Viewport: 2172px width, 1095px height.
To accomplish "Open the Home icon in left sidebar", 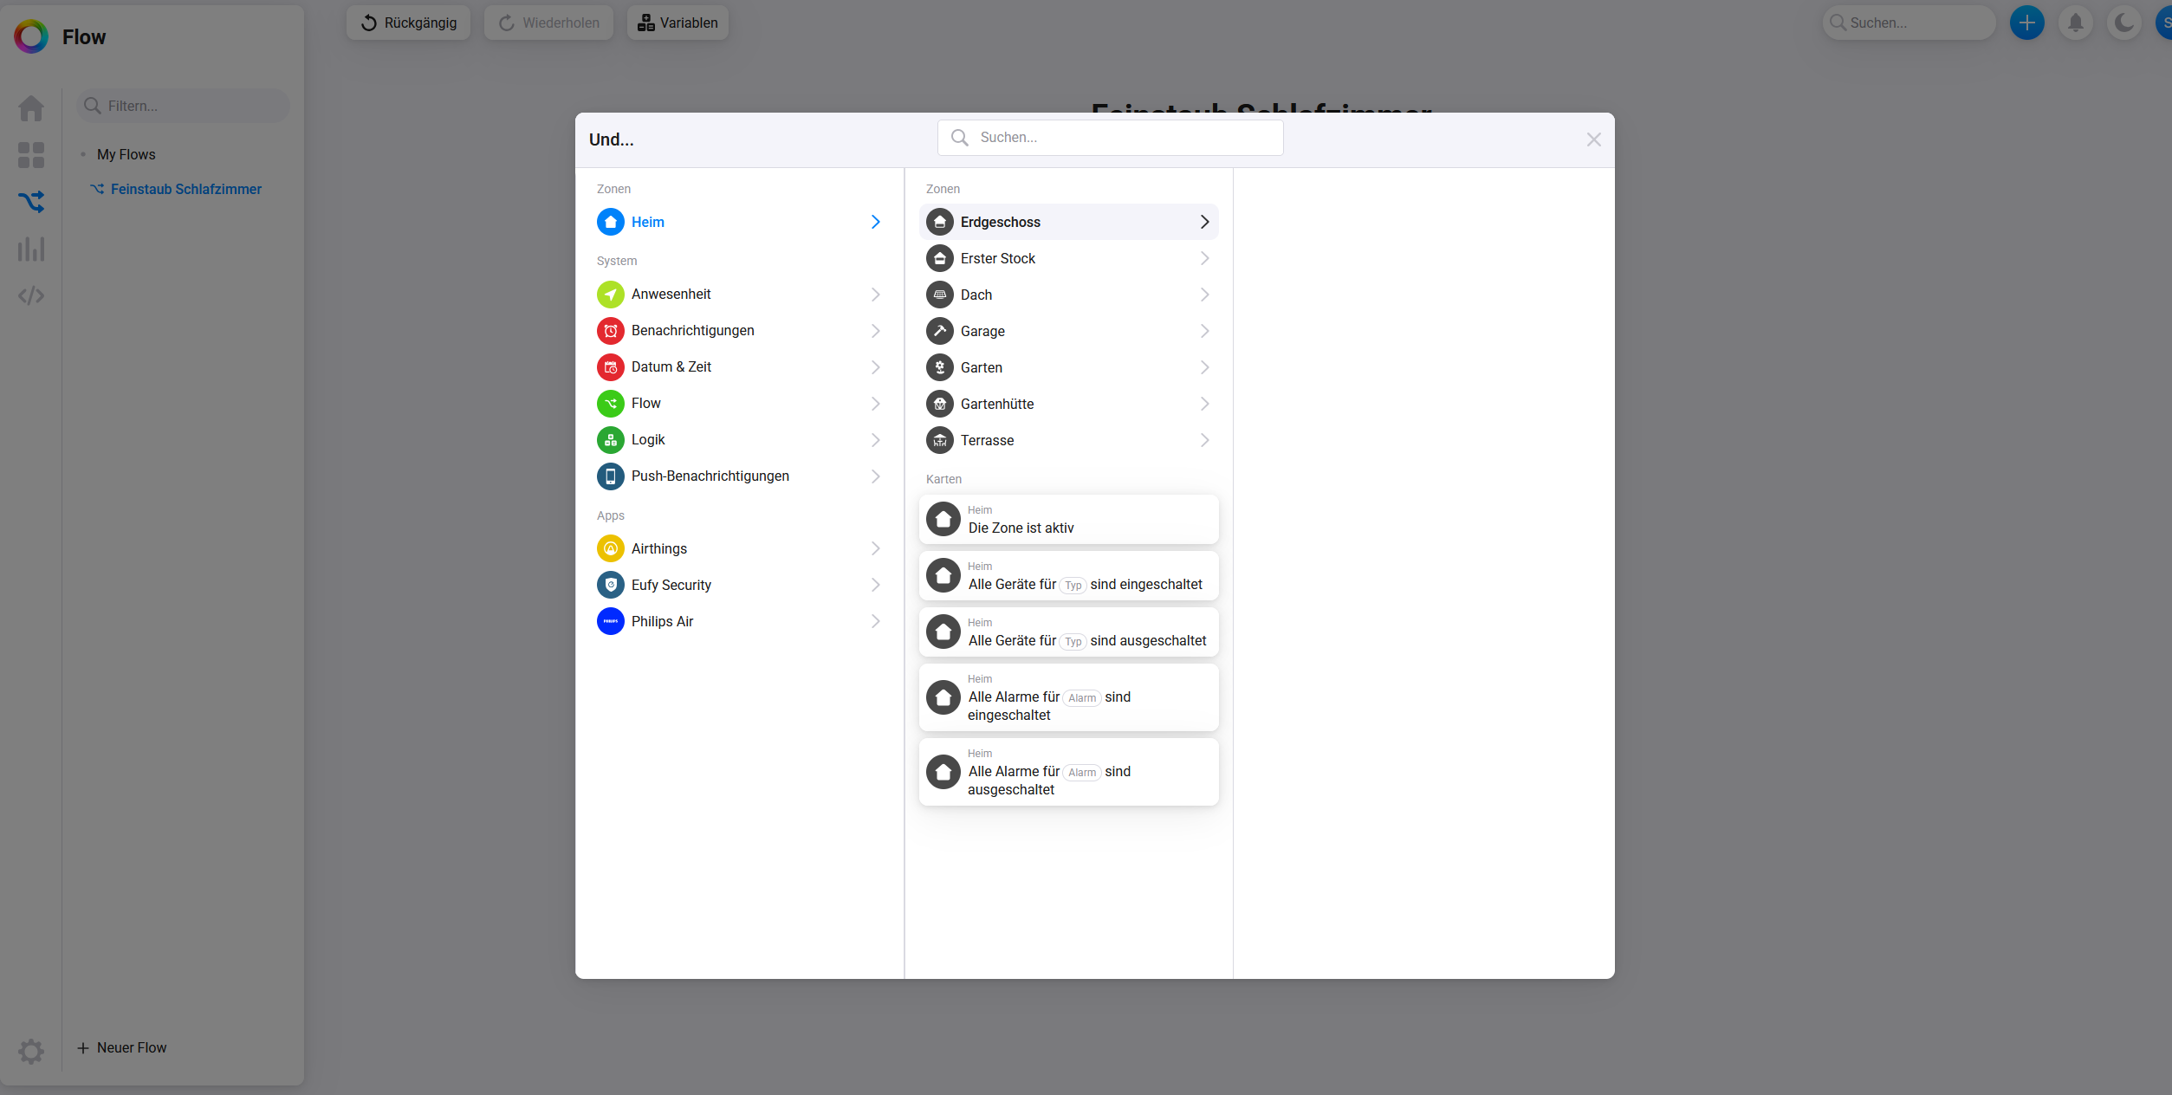I will pyautogui.click(x=31, y=108).
